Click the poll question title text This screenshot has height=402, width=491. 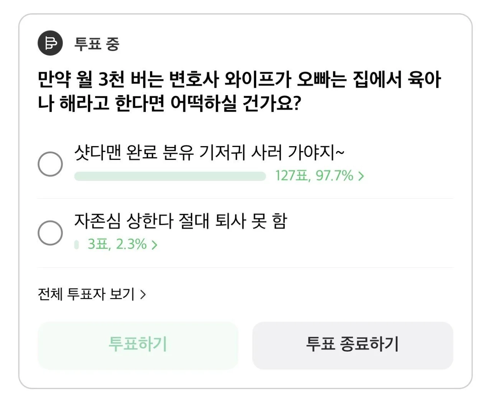(239, 92)
